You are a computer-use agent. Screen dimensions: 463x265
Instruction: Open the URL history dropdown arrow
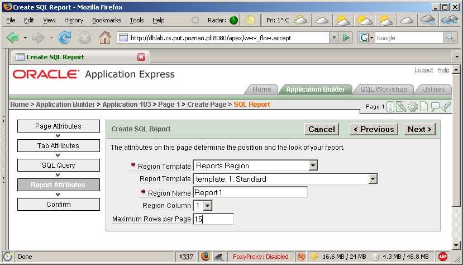(333, 37)
